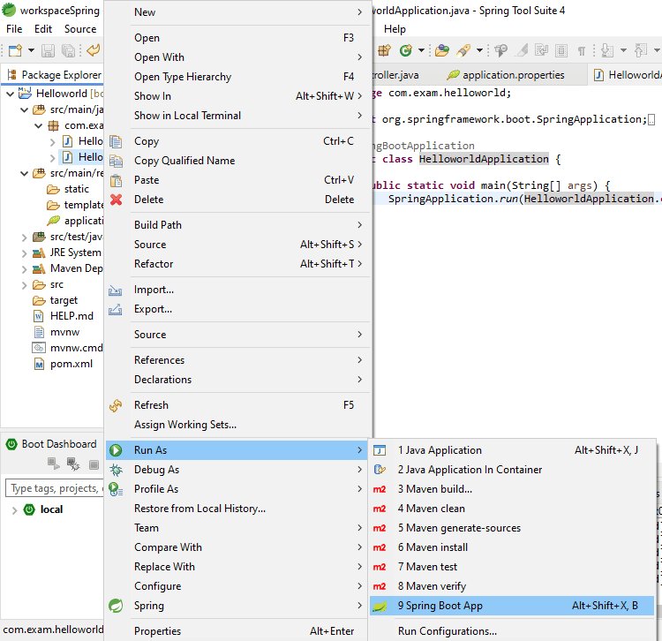The image size is (662, 641).
Task: Choose 7 Maven test from Run As
Action: click(x=512, y=567)
